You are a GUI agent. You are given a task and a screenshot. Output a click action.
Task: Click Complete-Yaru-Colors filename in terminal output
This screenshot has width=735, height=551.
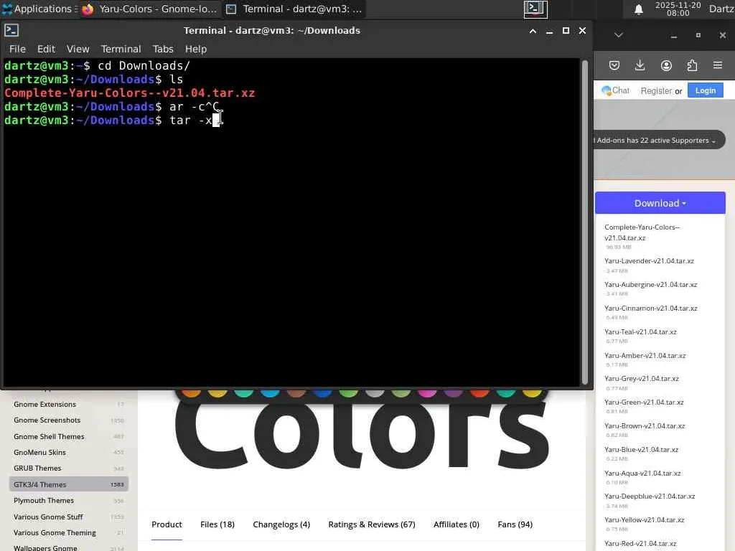(130, 93)
